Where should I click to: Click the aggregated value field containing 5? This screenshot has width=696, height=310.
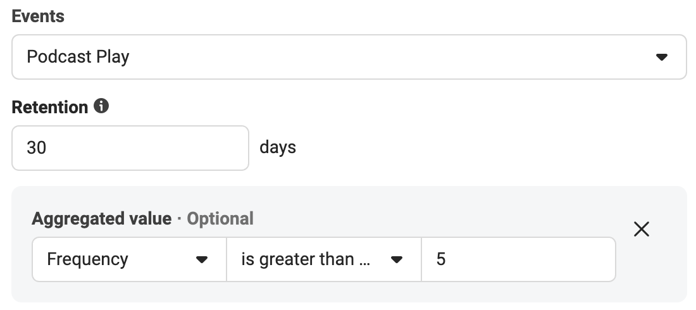click(518, 259)
